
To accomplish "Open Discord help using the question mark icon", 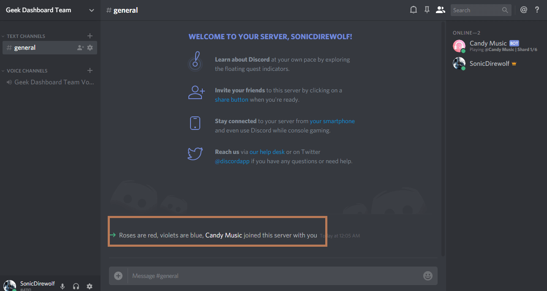I will click(x=537, y=10).
